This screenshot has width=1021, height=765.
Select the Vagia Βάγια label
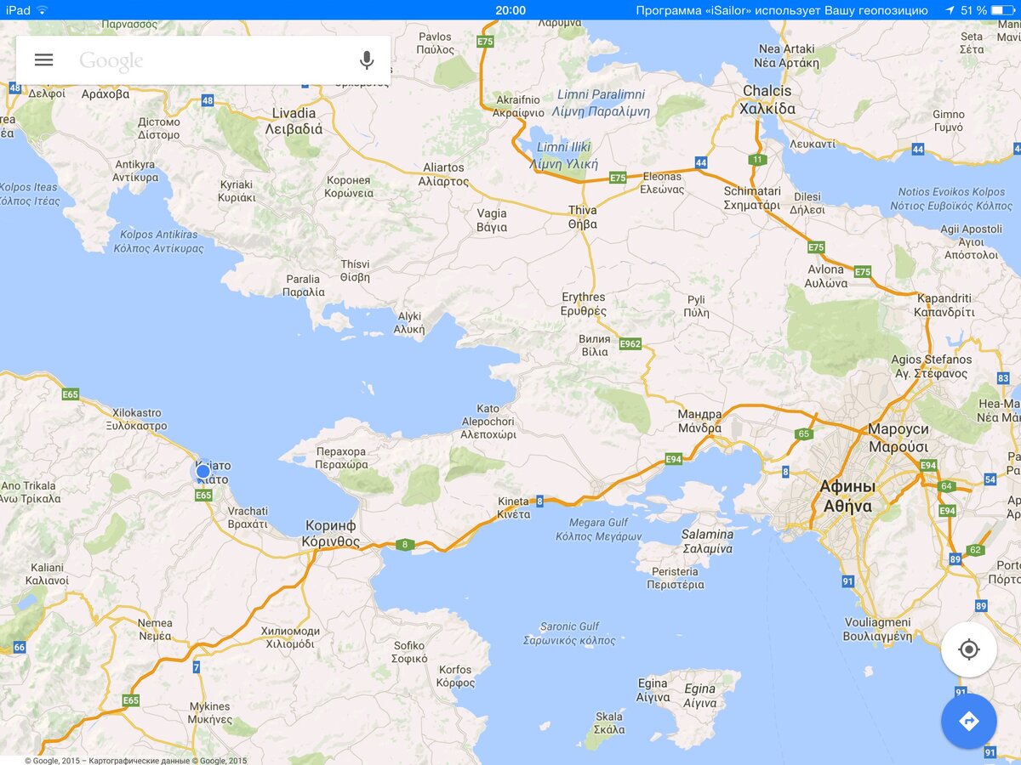pyautogui.click(x=492, y=220)
